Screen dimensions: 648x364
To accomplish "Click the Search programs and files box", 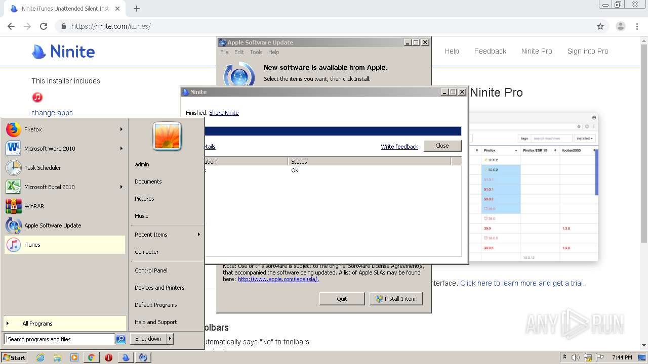I will coord(59,339).
